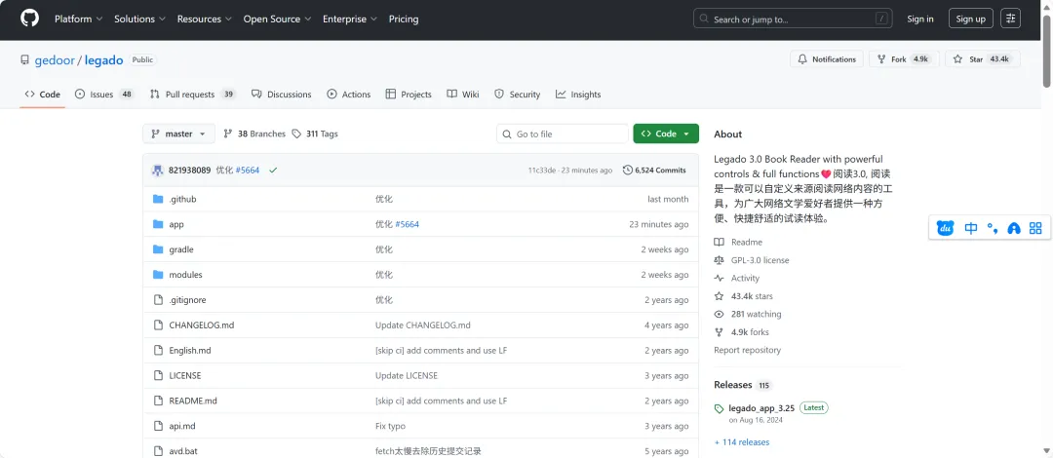Viewport: 1053px width, 458px height.
Task: Open the modules folder
Action: tap(185, 275)
